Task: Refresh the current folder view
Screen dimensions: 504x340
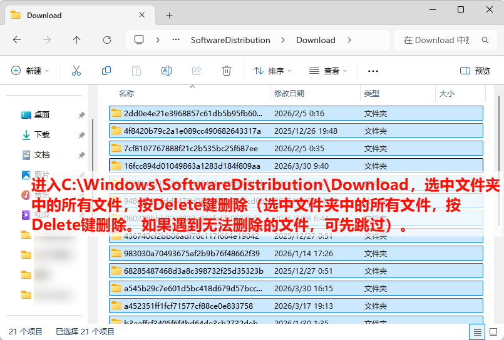Action: (106, 40)
